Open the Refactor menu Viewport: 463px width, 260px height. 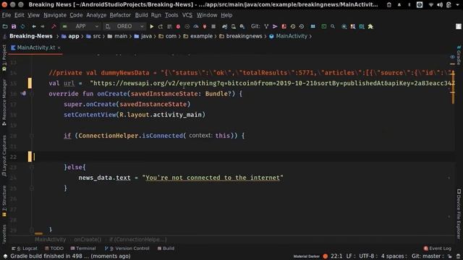point(120,15)
